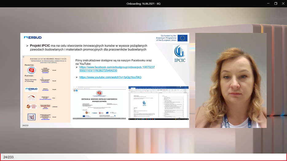287x161 pixels.
Task: Click the IPCIC project logo
Action: pyautogui.click(x=180, y=54)
